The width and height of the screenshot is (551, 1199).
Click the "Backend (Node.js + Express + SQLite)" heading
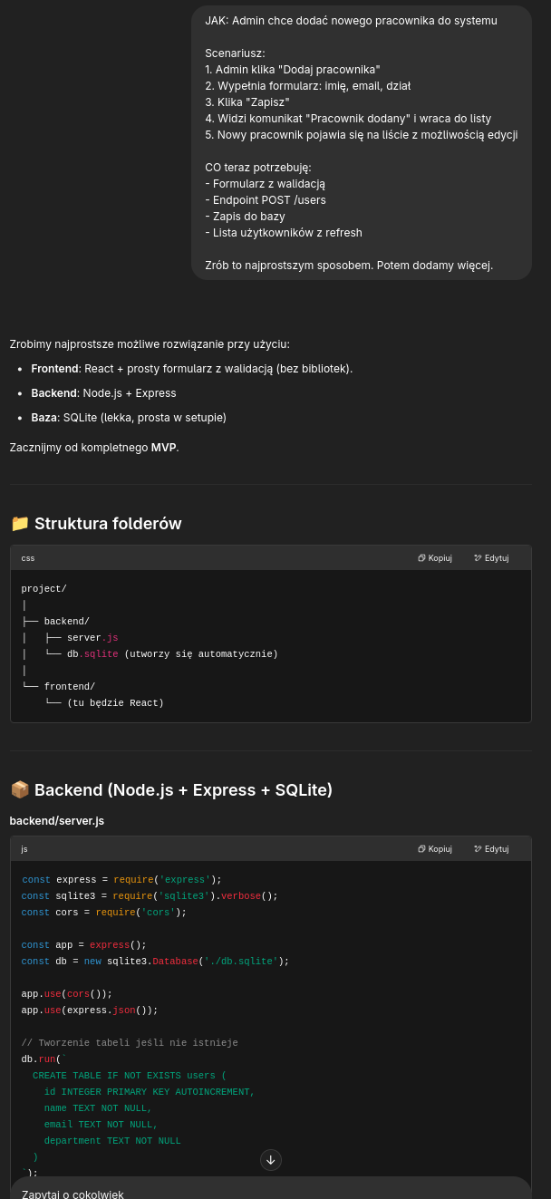183,790
